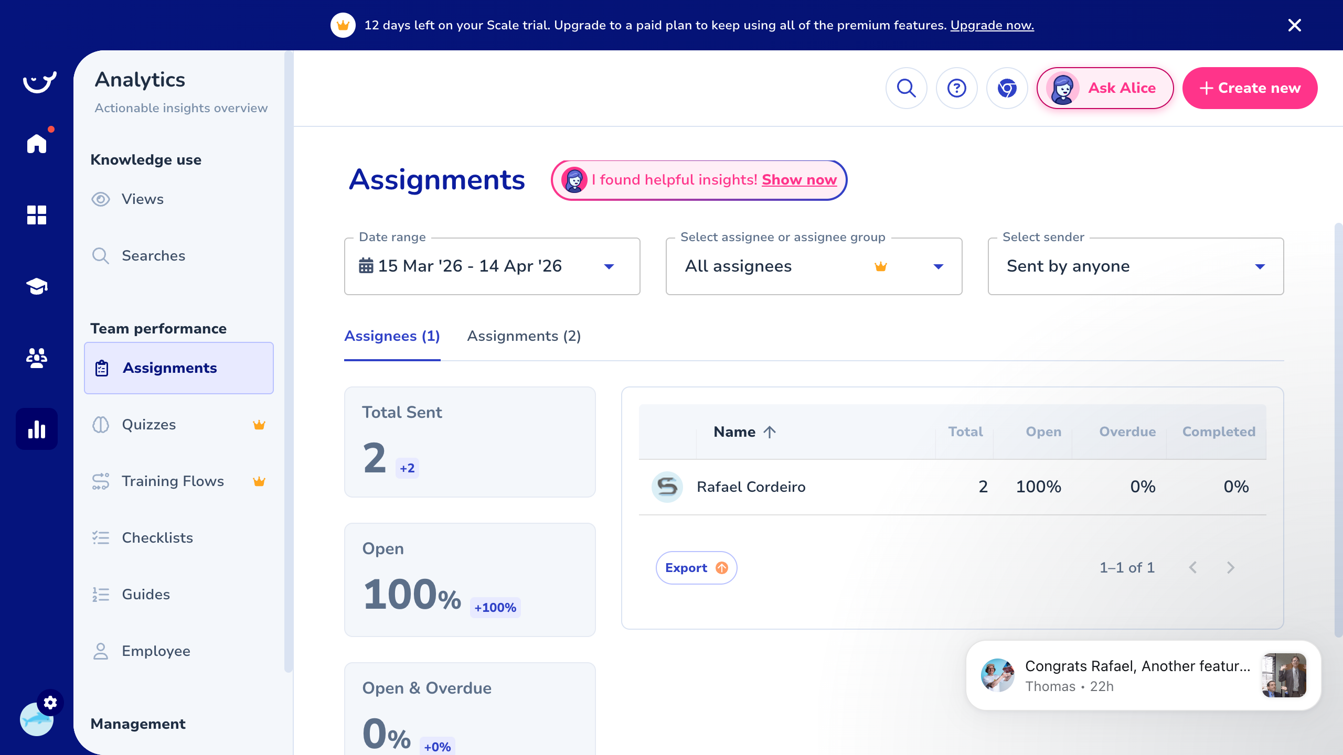
Task: Open Home from the left sidebar
Action: [36, 143]
